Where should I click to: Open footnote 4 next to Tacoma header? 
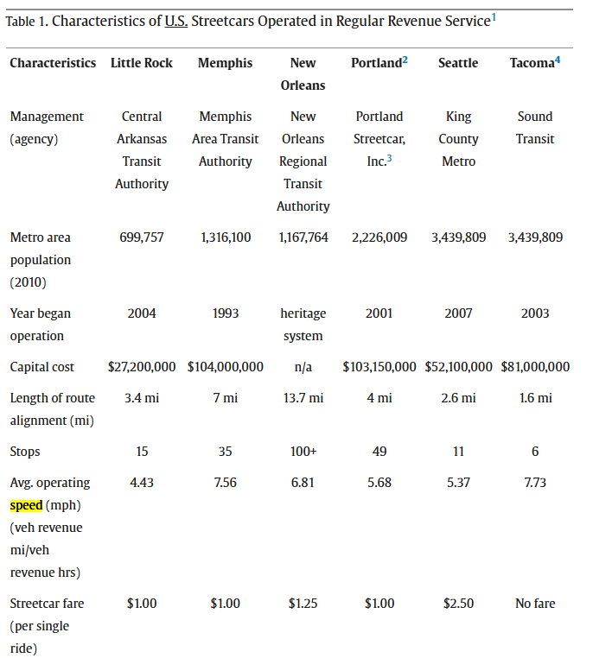[x=558, y=60]
